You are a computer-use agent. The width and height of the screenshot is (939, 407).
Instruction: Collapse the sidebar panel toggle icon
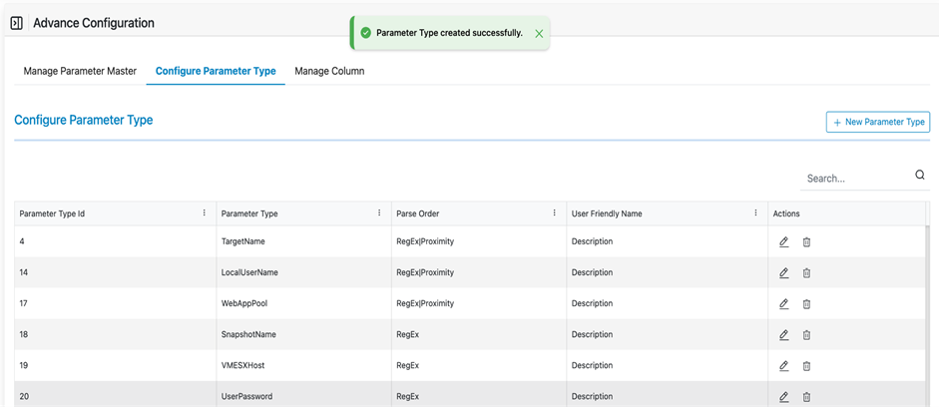click(x=17, y=23)
